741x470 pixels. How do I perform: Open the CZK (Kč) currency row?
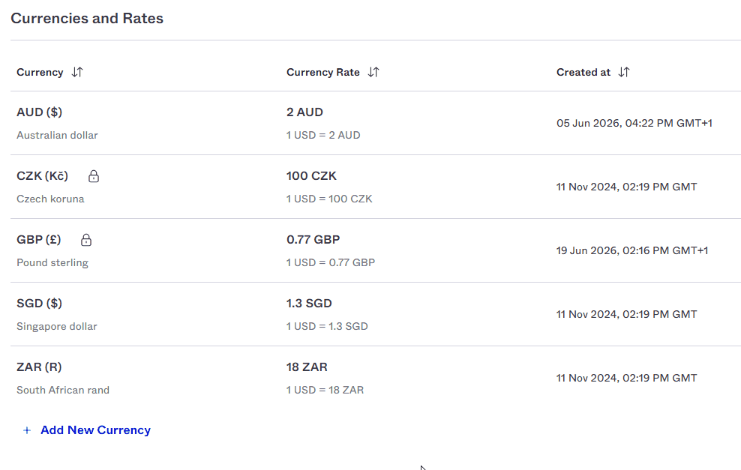[376, 187]
